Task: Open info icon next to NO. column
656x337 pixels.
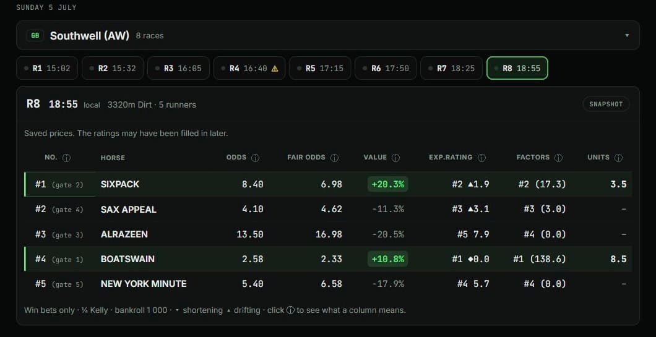Action: tap(66, 158)
